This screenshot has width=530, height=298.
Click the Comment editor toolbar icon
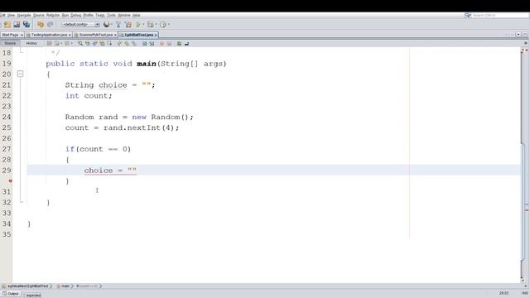point(180,43)
